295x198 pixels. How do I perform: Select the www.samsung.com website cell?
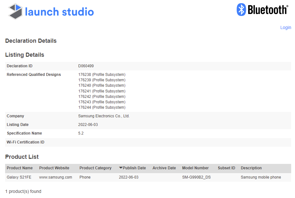click(x=55, y=177)
